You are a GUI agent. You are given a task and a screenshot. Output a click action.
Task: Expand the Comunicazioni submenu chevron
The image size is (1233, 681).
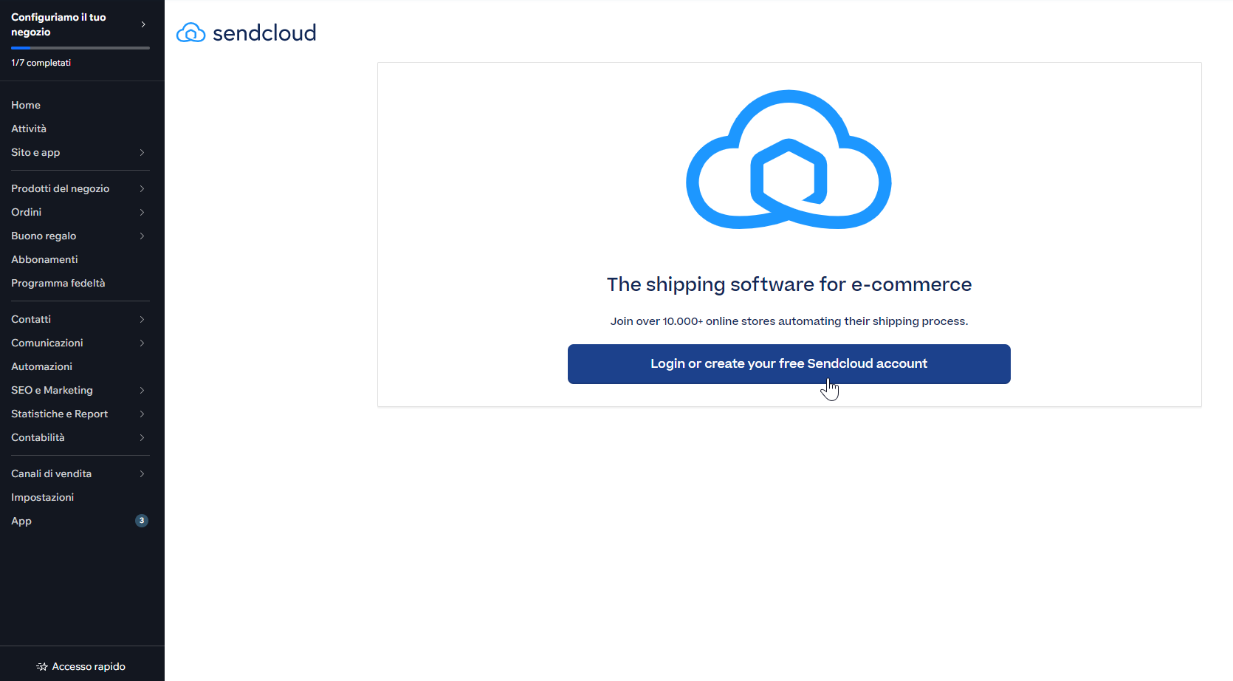coord(142,343)
